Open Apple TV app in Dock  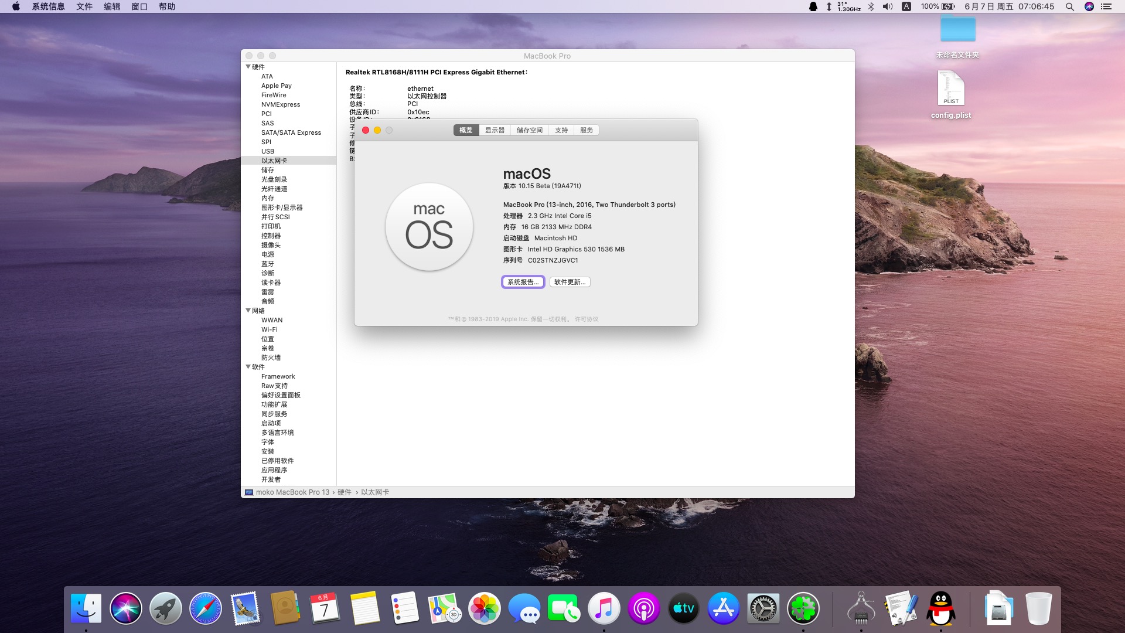pos(684,608)
